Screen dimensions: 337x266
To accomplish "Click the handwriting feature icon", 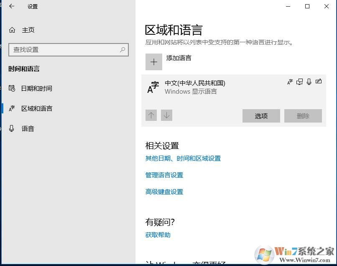I will coord(319,82).
